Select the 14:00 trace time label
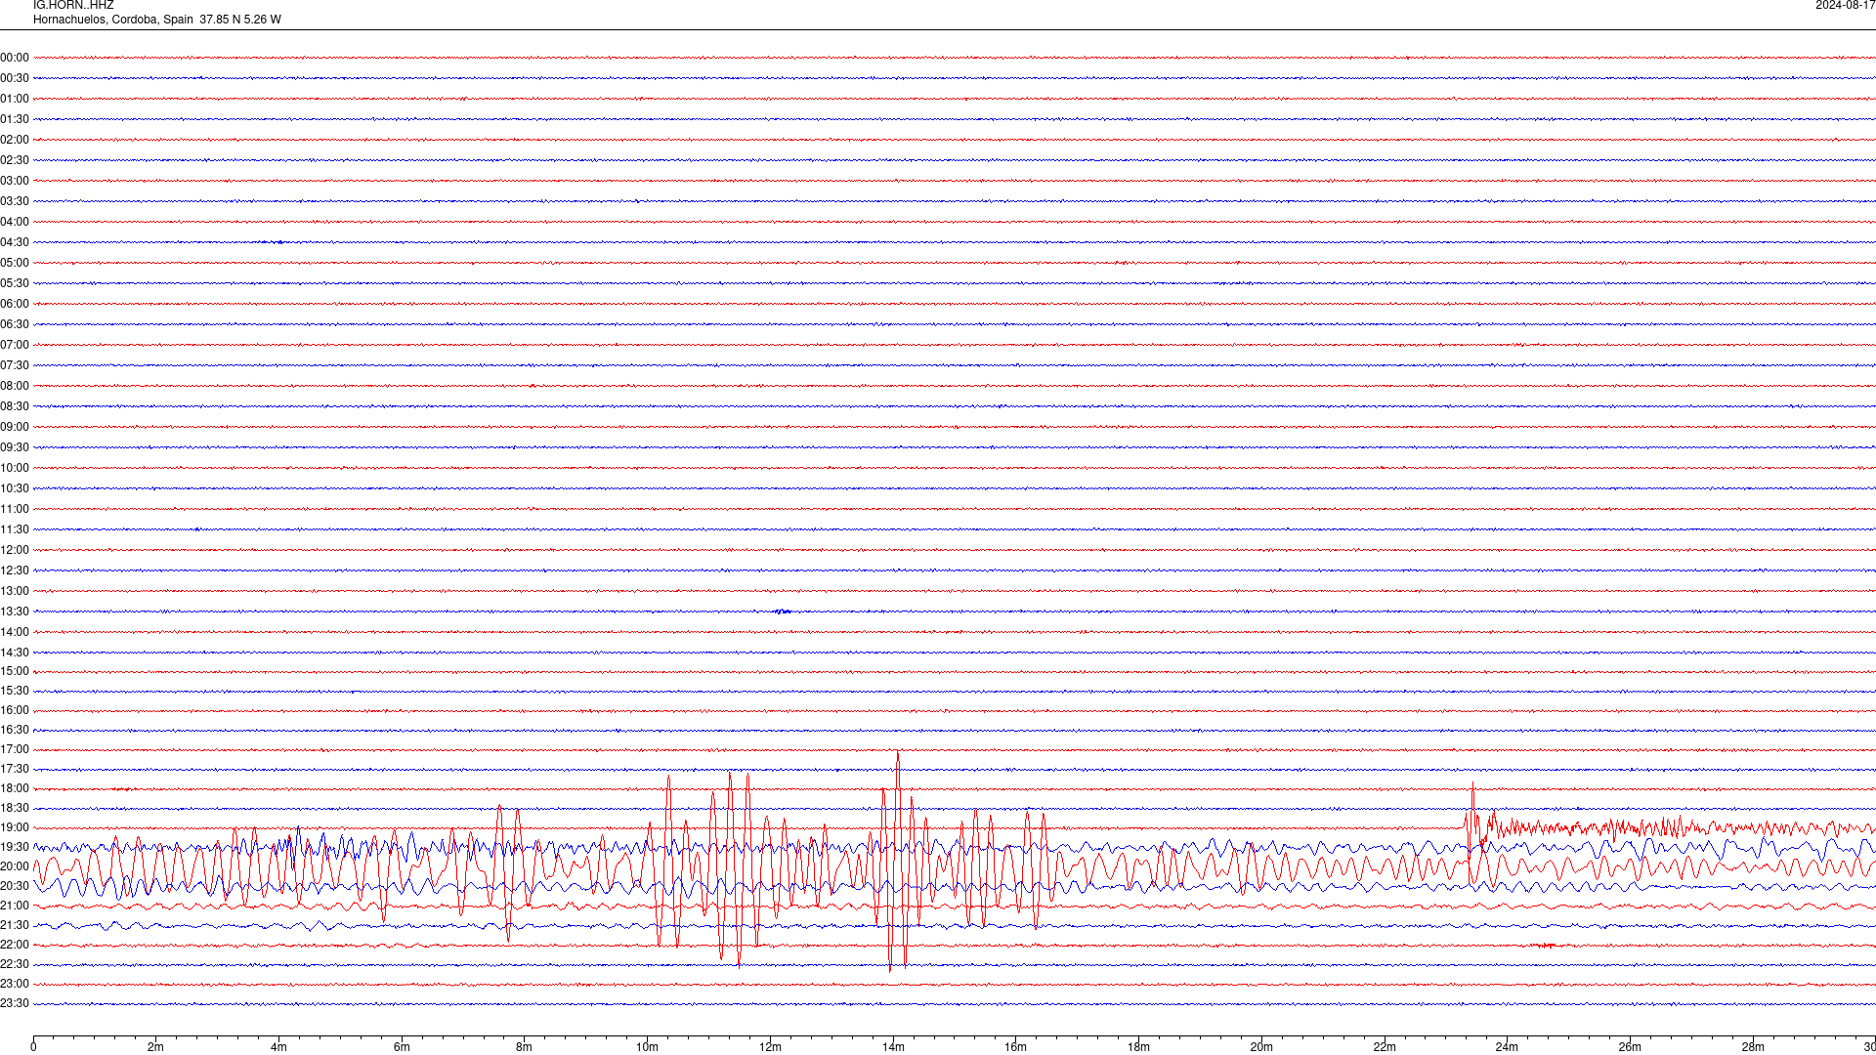 15,632
